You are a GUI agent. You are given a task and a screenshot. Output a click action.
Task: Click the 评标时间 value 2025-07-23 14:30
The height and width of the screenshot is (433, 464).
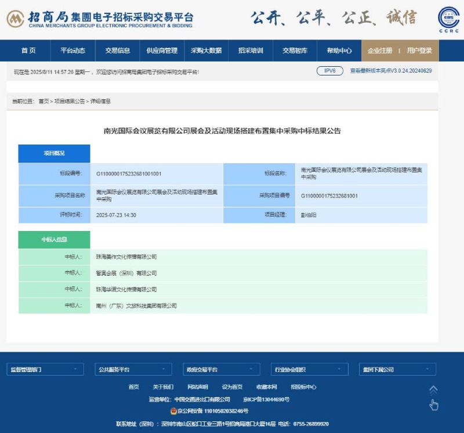click(x=116, y=215)
